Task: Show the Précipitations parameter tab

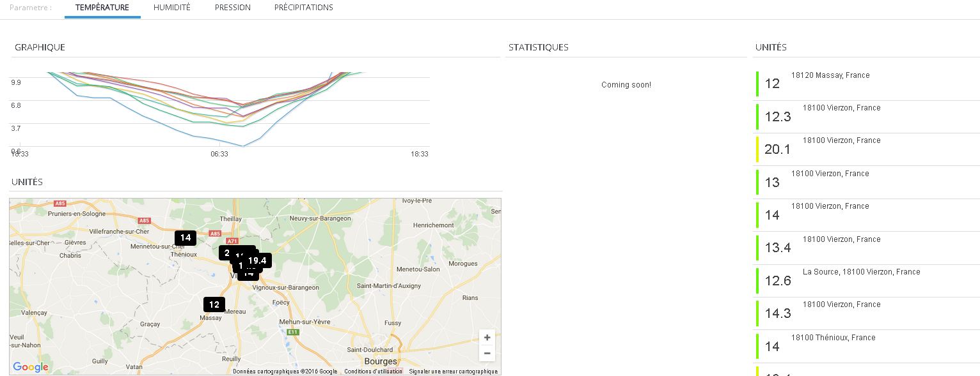Action: click(303, 8)
